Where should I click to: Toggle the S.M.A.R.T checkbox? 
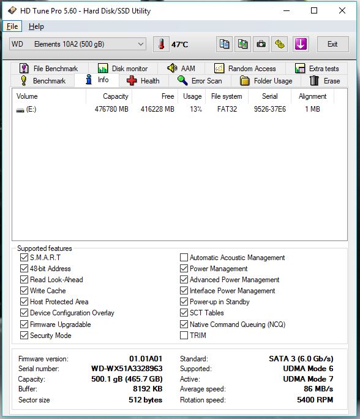[x=24, y=258]
